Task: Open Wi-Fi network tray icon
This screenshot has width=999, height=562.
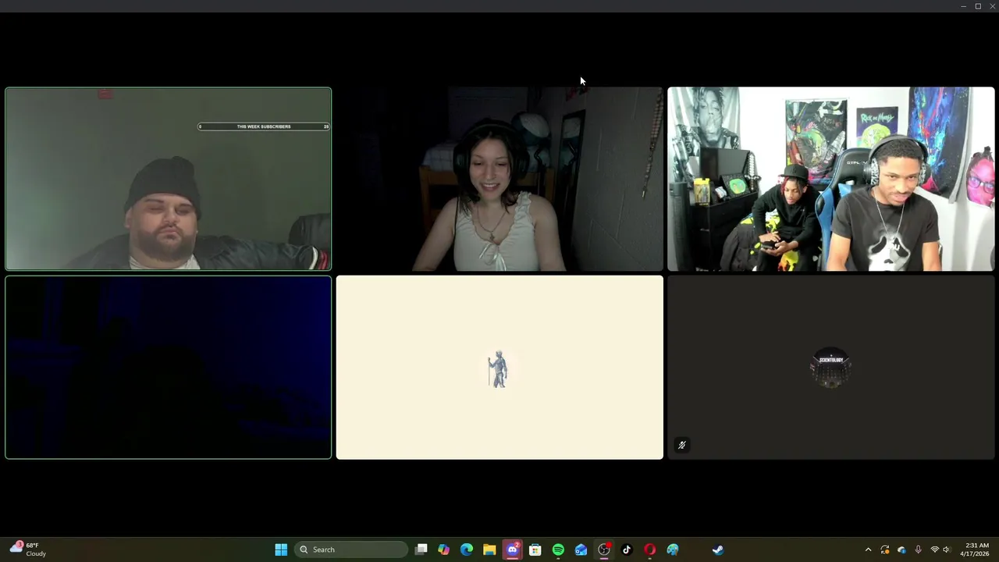Action: tap(934, 550)
